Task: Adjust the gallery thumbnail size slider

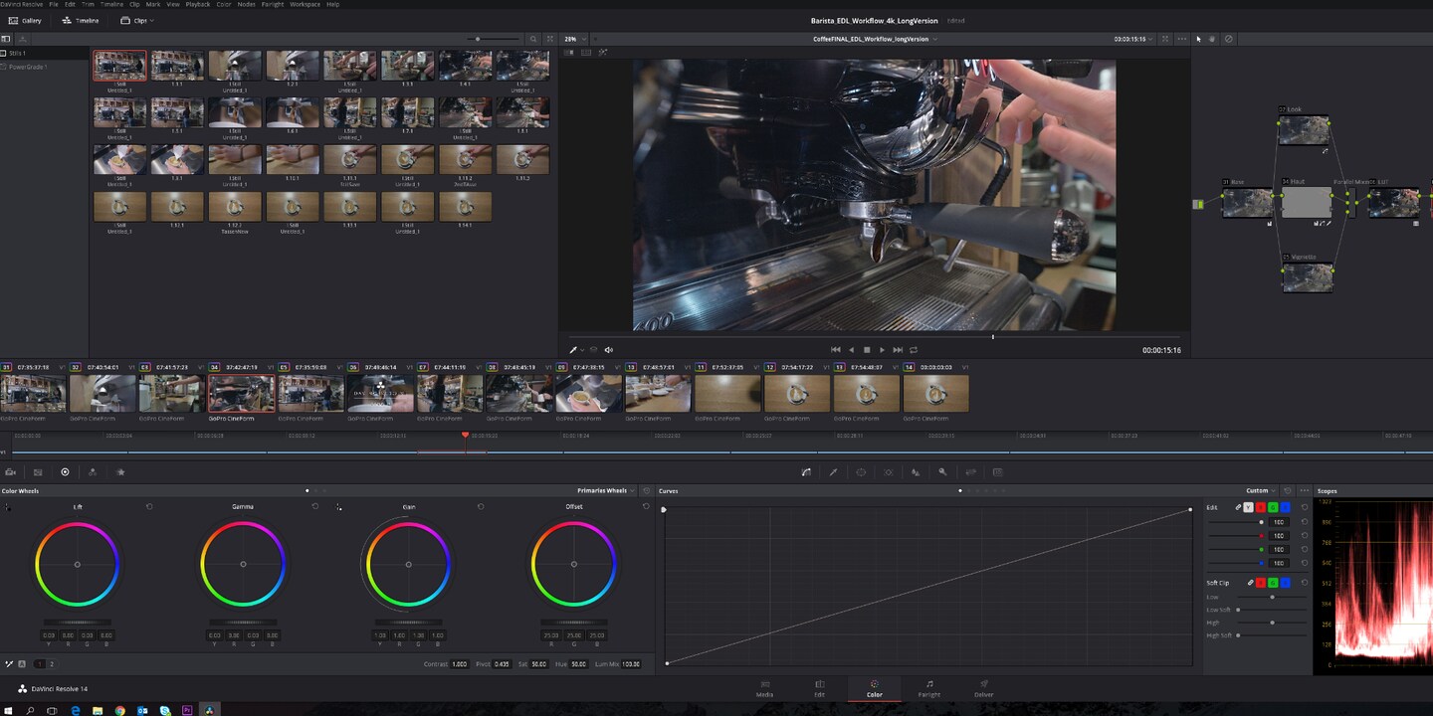Action: [x=495, y=39]
